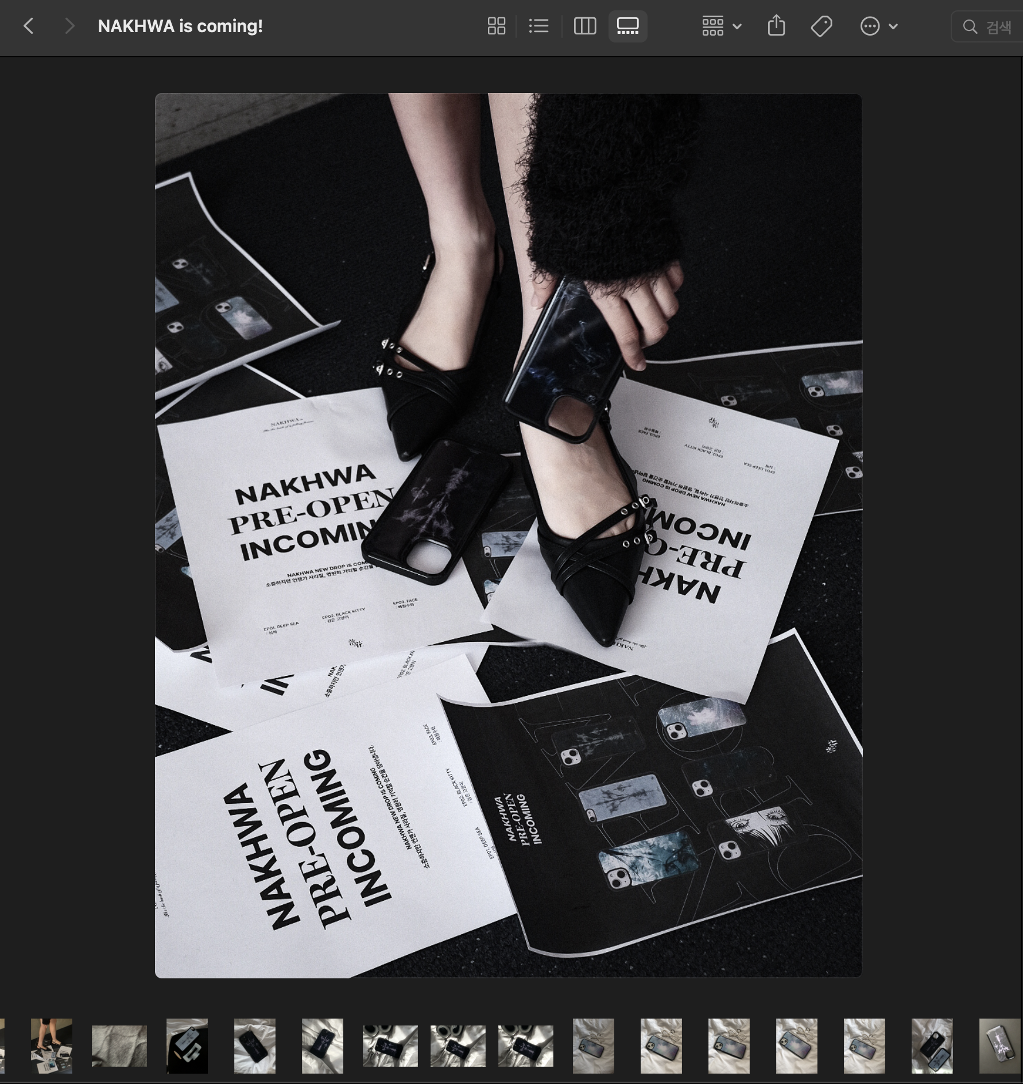Go back to the previous folder
The image size is (1023, 1084).
pyautogui.click(x=29, y=26)
